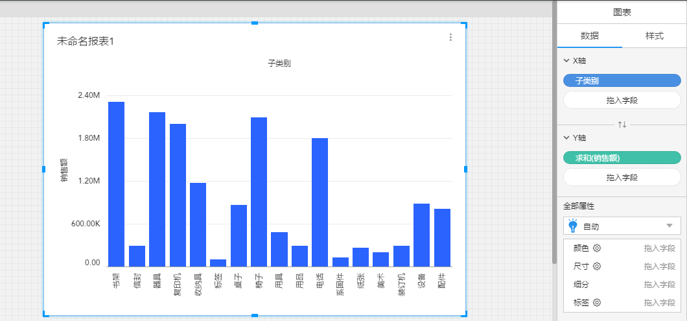The width and height of the screenshot is (687, 321).
Task: Click the 收纳具 bar in the chart
Action: [198, 224]
